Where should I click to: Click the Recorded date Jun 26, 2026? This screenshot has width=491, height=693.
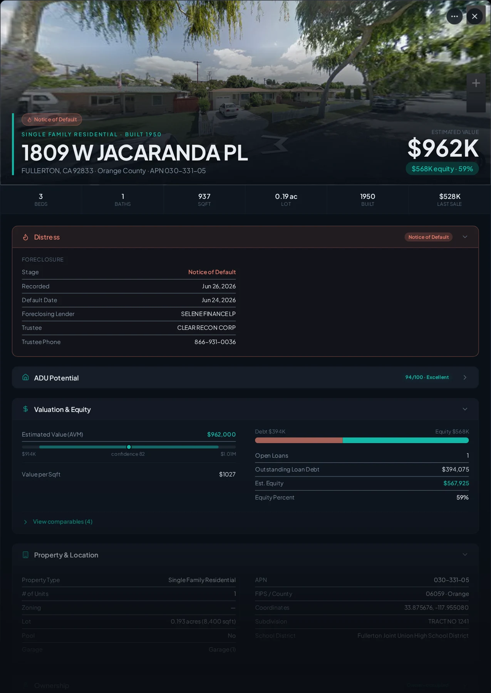pyautogui.click(x=219, y=286)
